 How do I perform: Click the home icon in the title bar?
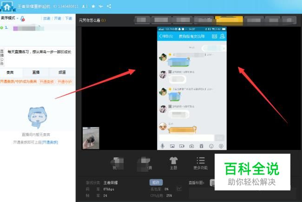tap(7, 7)
